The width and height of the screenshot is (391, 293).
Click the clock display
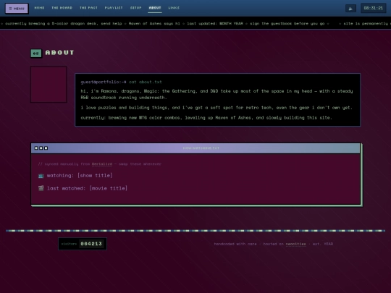[374, 8]
